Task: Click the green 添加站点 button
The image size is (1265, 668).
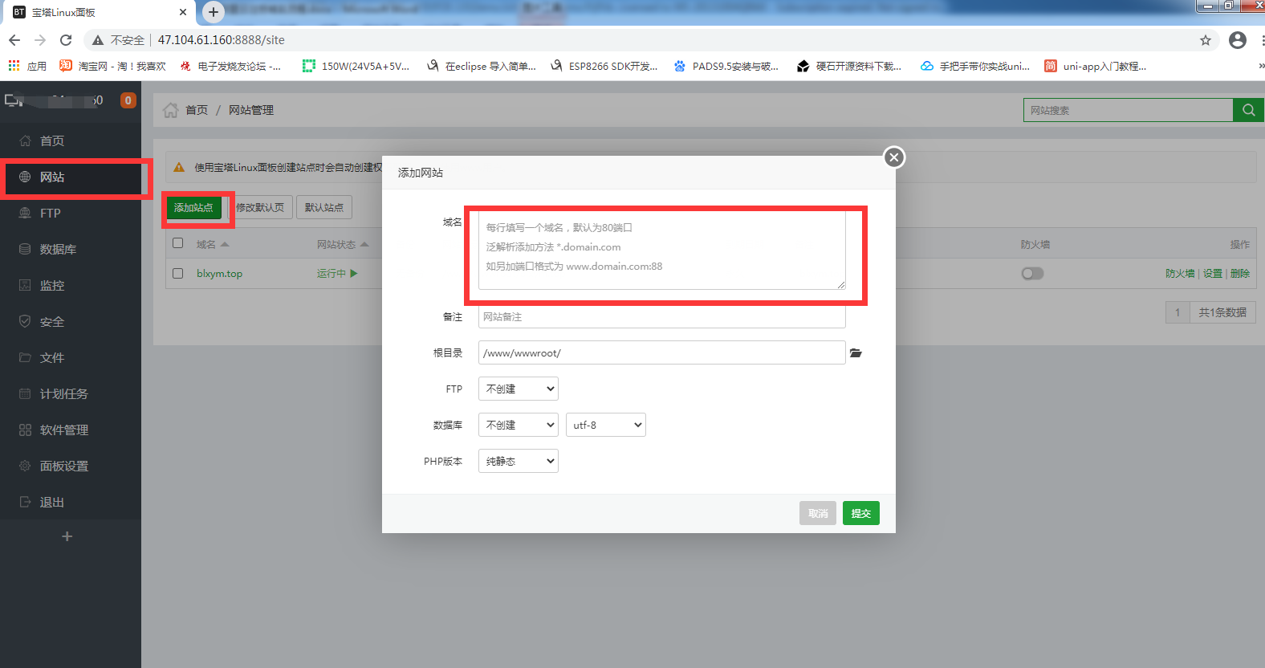Action: [193, 207]
